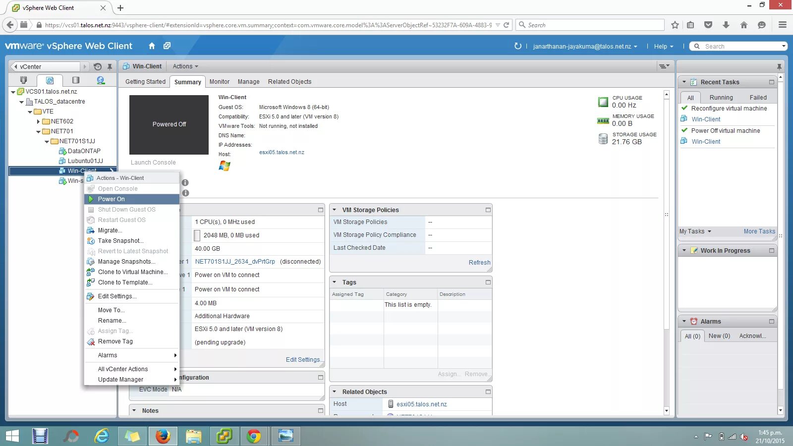Open the More Tasks link
The width and height of the screenshot is (793, 446).
coord(759,231)
